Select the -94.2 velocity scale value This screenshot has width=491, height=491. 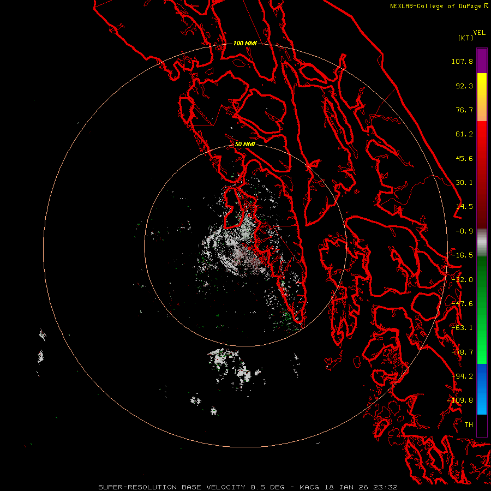[462, 376]
